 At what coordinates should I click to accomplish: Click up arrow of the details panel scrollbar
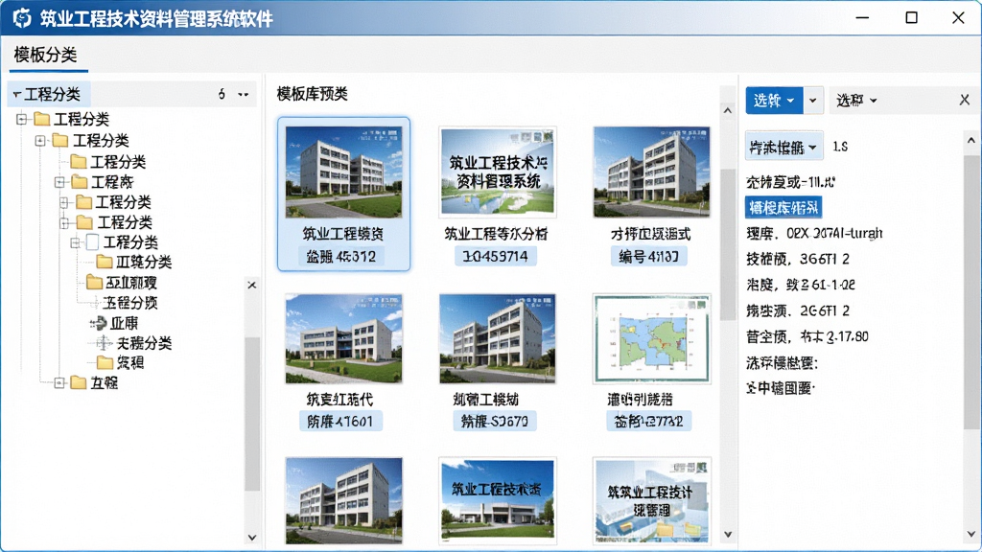(x=970, y=141)
